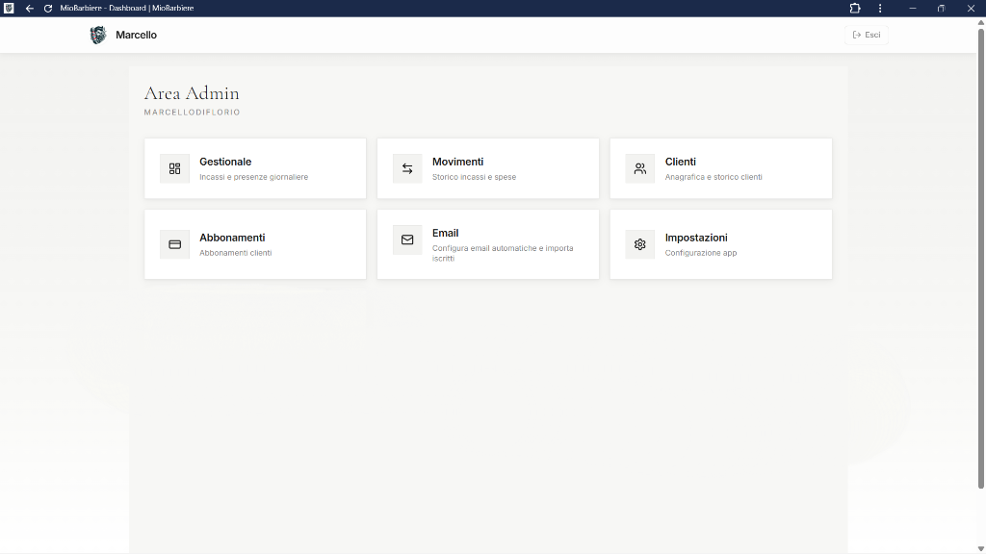Click the Movimenti swap-arrows icon
This screenshot has height=554, width=986.
[407, 168]
